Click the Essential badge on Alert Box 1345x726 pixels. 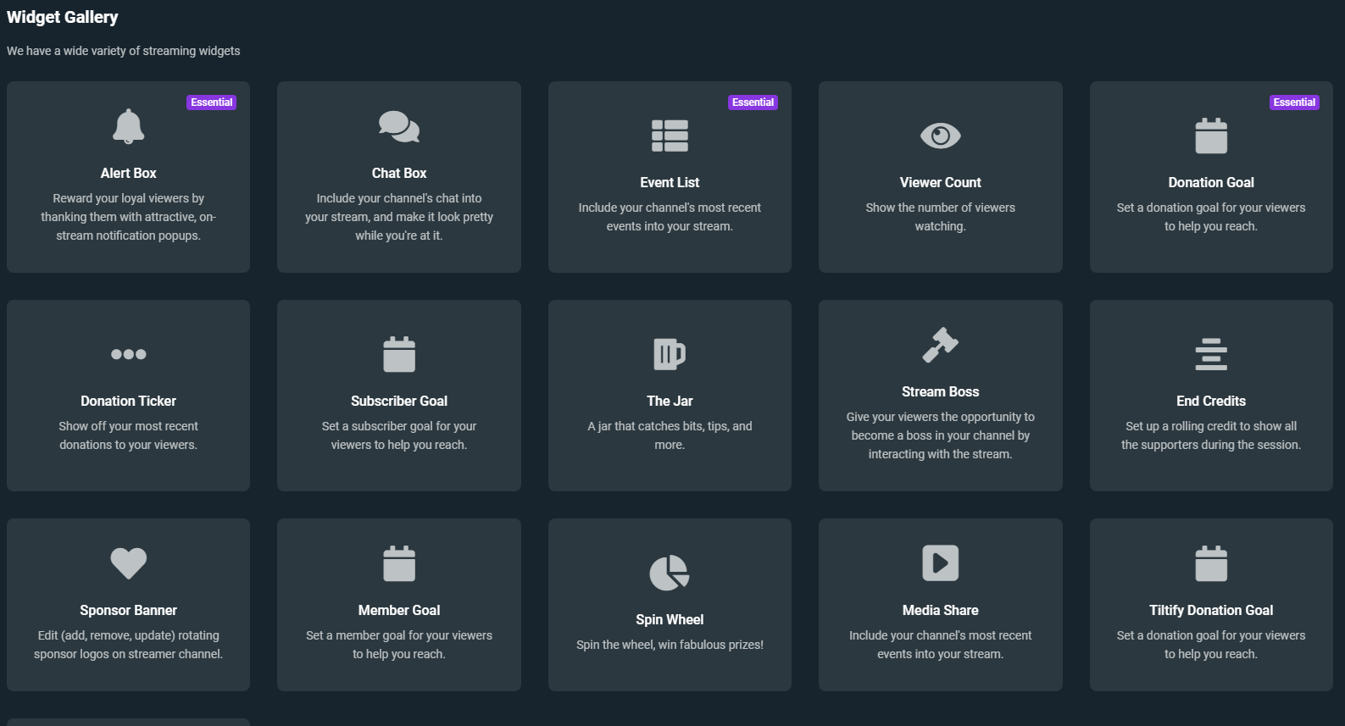[x=211, y=103]
